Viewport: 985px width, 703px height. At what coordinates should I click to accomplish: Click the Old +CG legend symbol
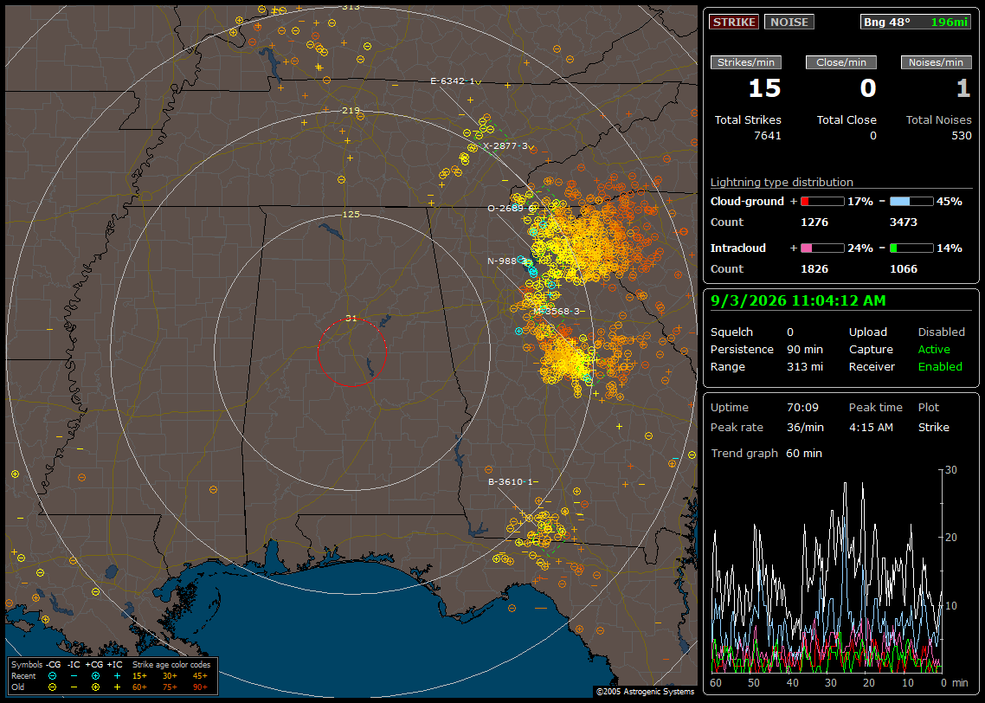point(95,687)
